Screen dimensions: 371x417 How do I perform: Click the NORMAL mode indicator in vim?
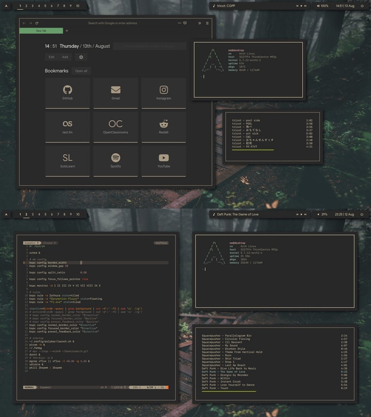pos(29,388)
